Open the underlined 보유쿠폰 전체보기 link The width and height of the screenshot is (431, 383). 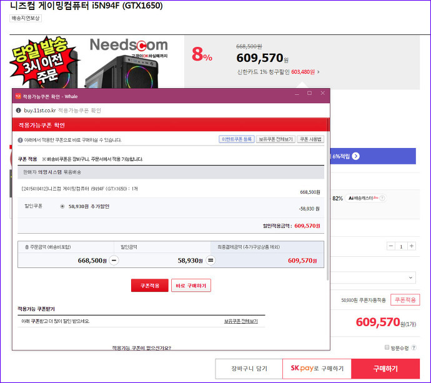click(x=240, y=321)
